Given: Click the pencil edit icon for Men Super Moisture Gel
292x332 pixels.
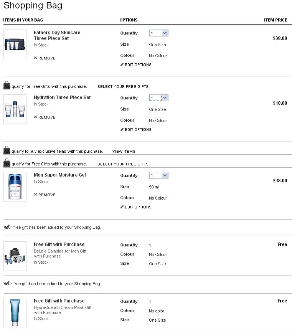Looking at the screenshot, I should pyautogui.click(x=122, y=206).
